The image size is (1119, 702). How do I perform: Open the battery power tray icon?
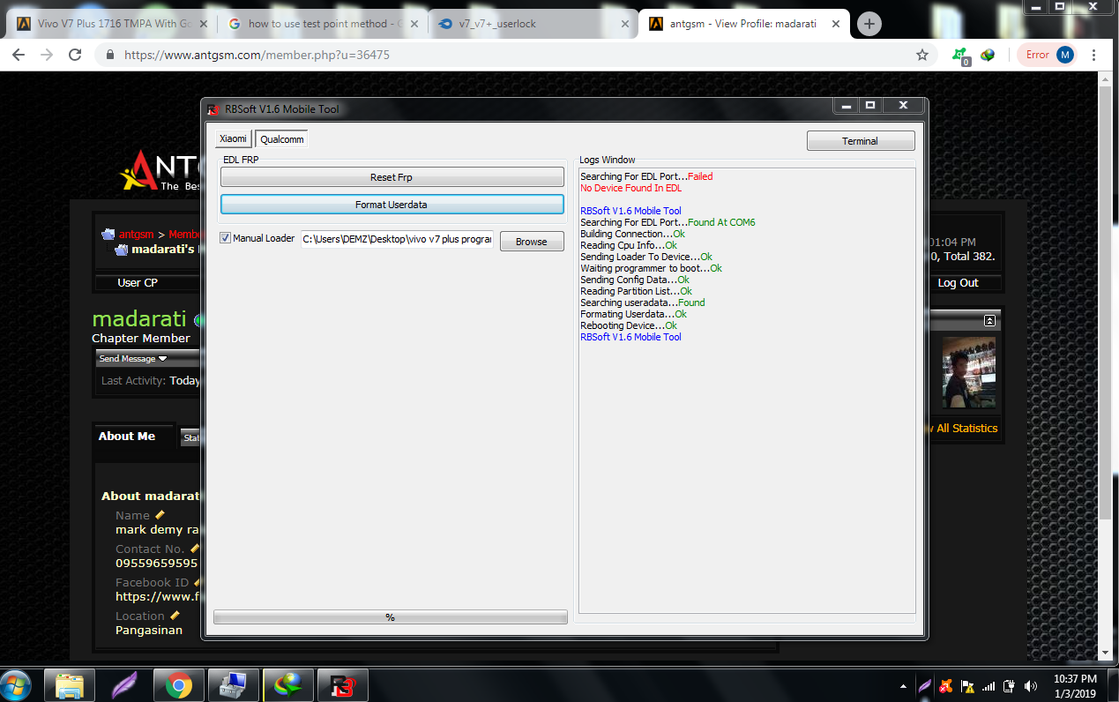click(1009, 686)
